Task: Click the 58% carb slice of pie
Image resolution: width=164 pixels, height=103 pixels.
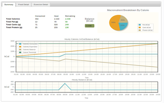Action: [x=114, y=23]
